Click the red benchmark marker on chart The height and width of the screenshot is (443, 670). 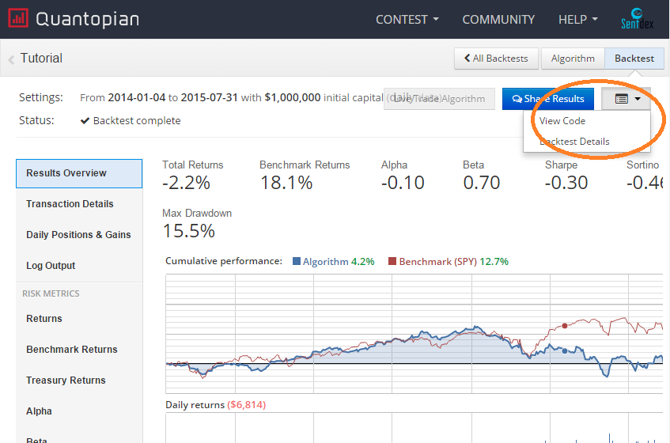pos(565,325)
